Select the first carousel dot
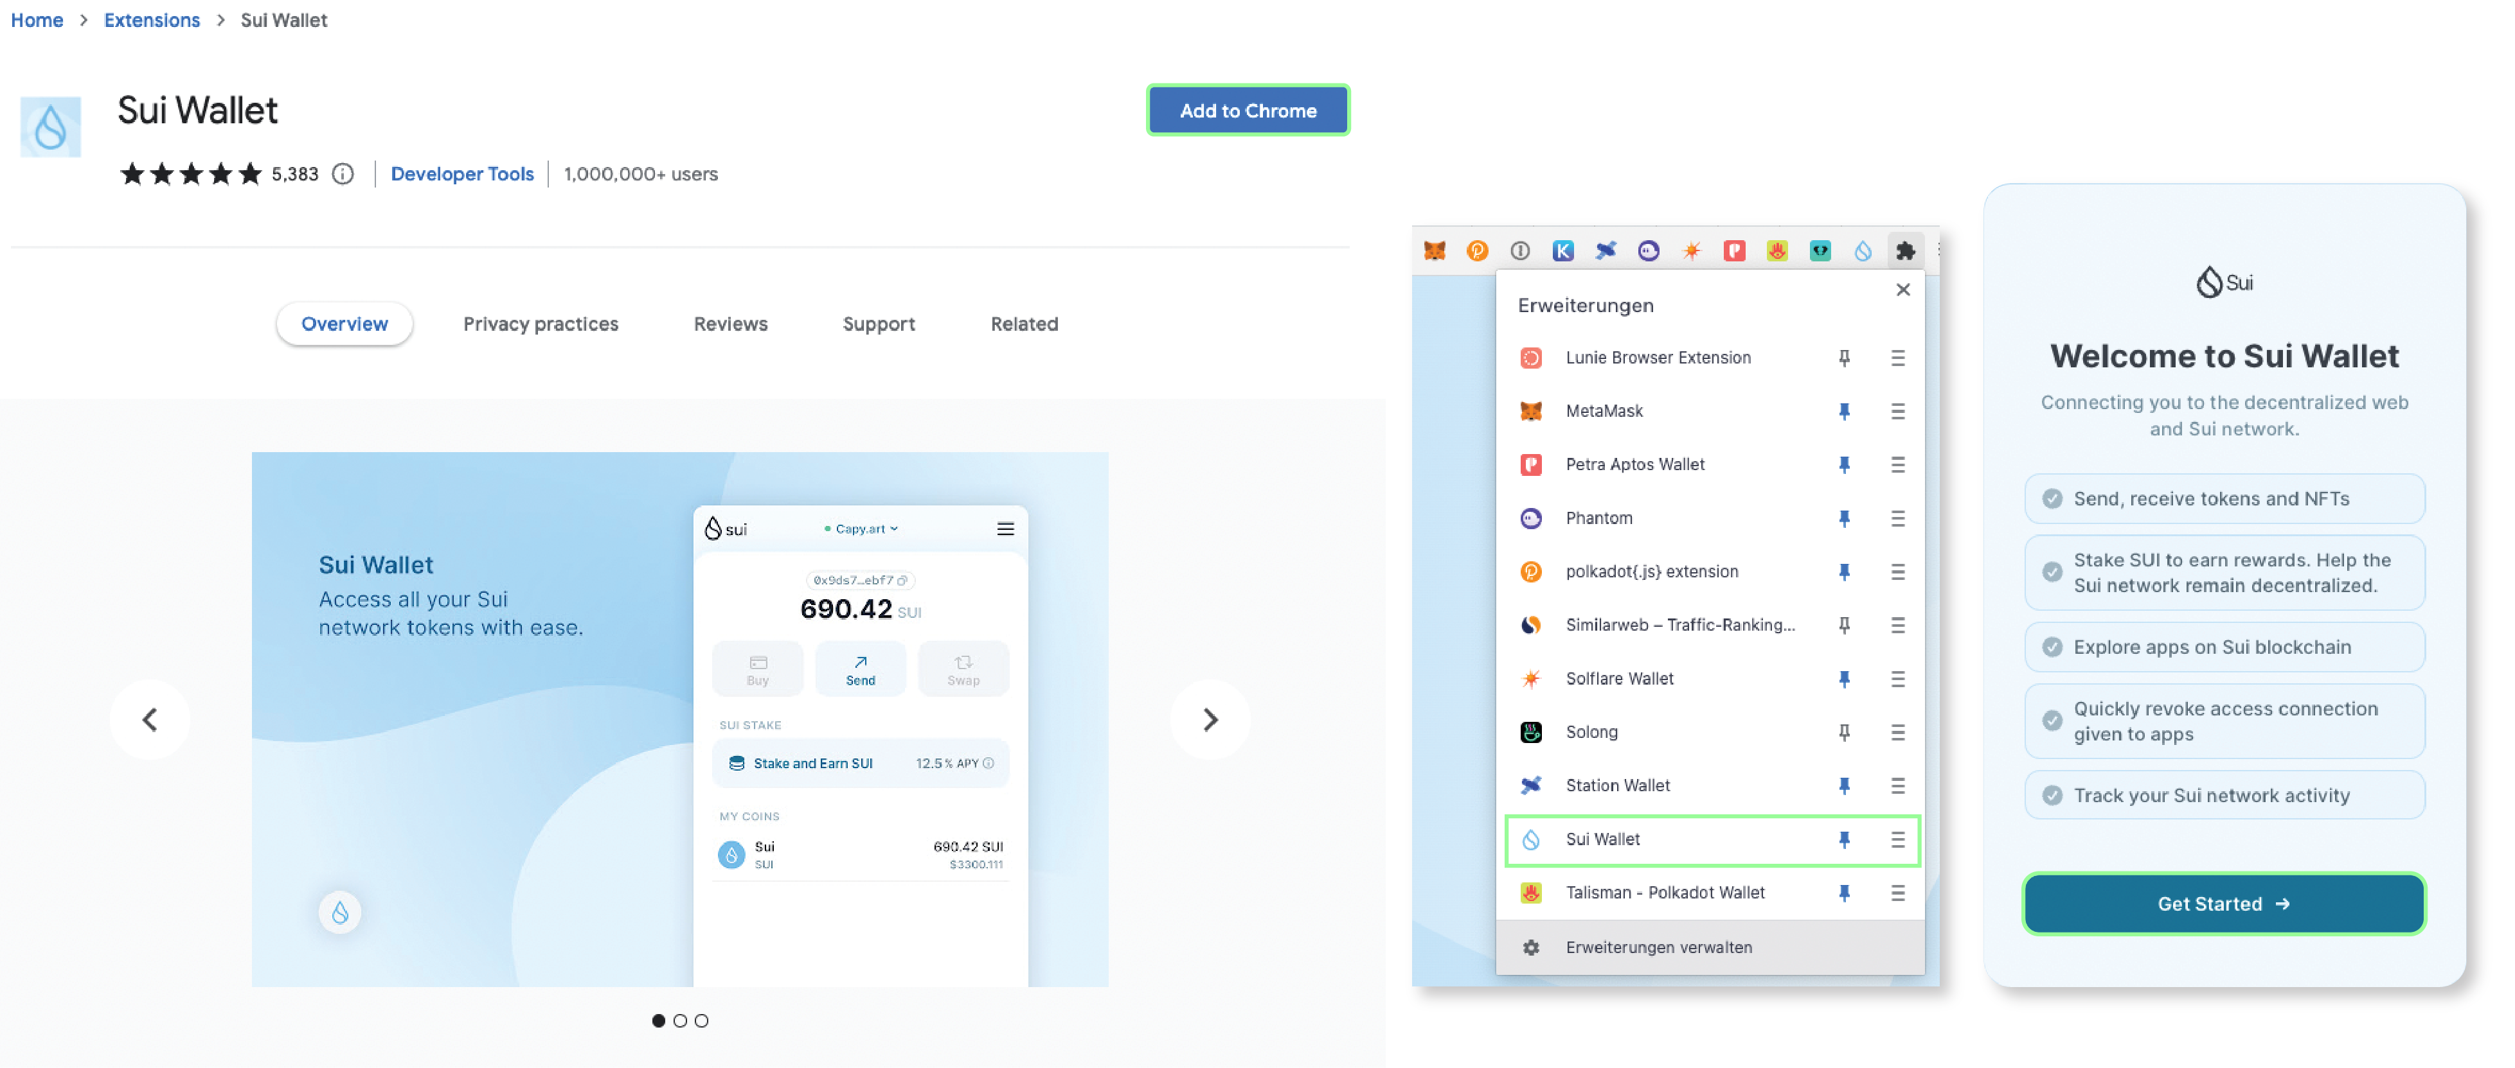The height and width of the screenshot is (1068, 2515). click(x=658, y=1021)
